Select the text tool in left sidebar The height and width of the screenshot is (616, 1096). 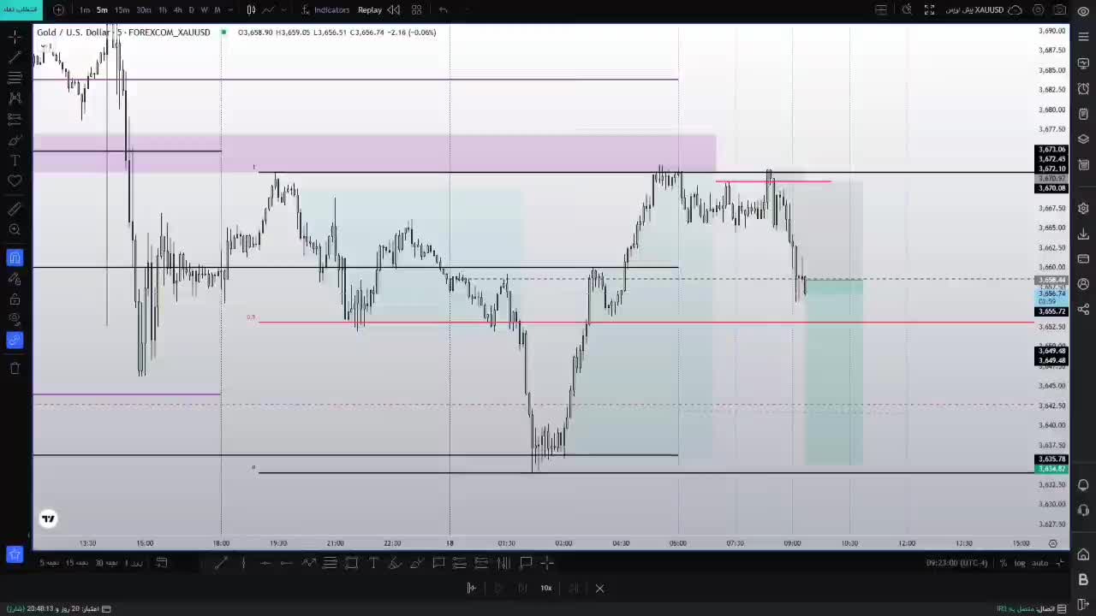[x=15, y=160]
